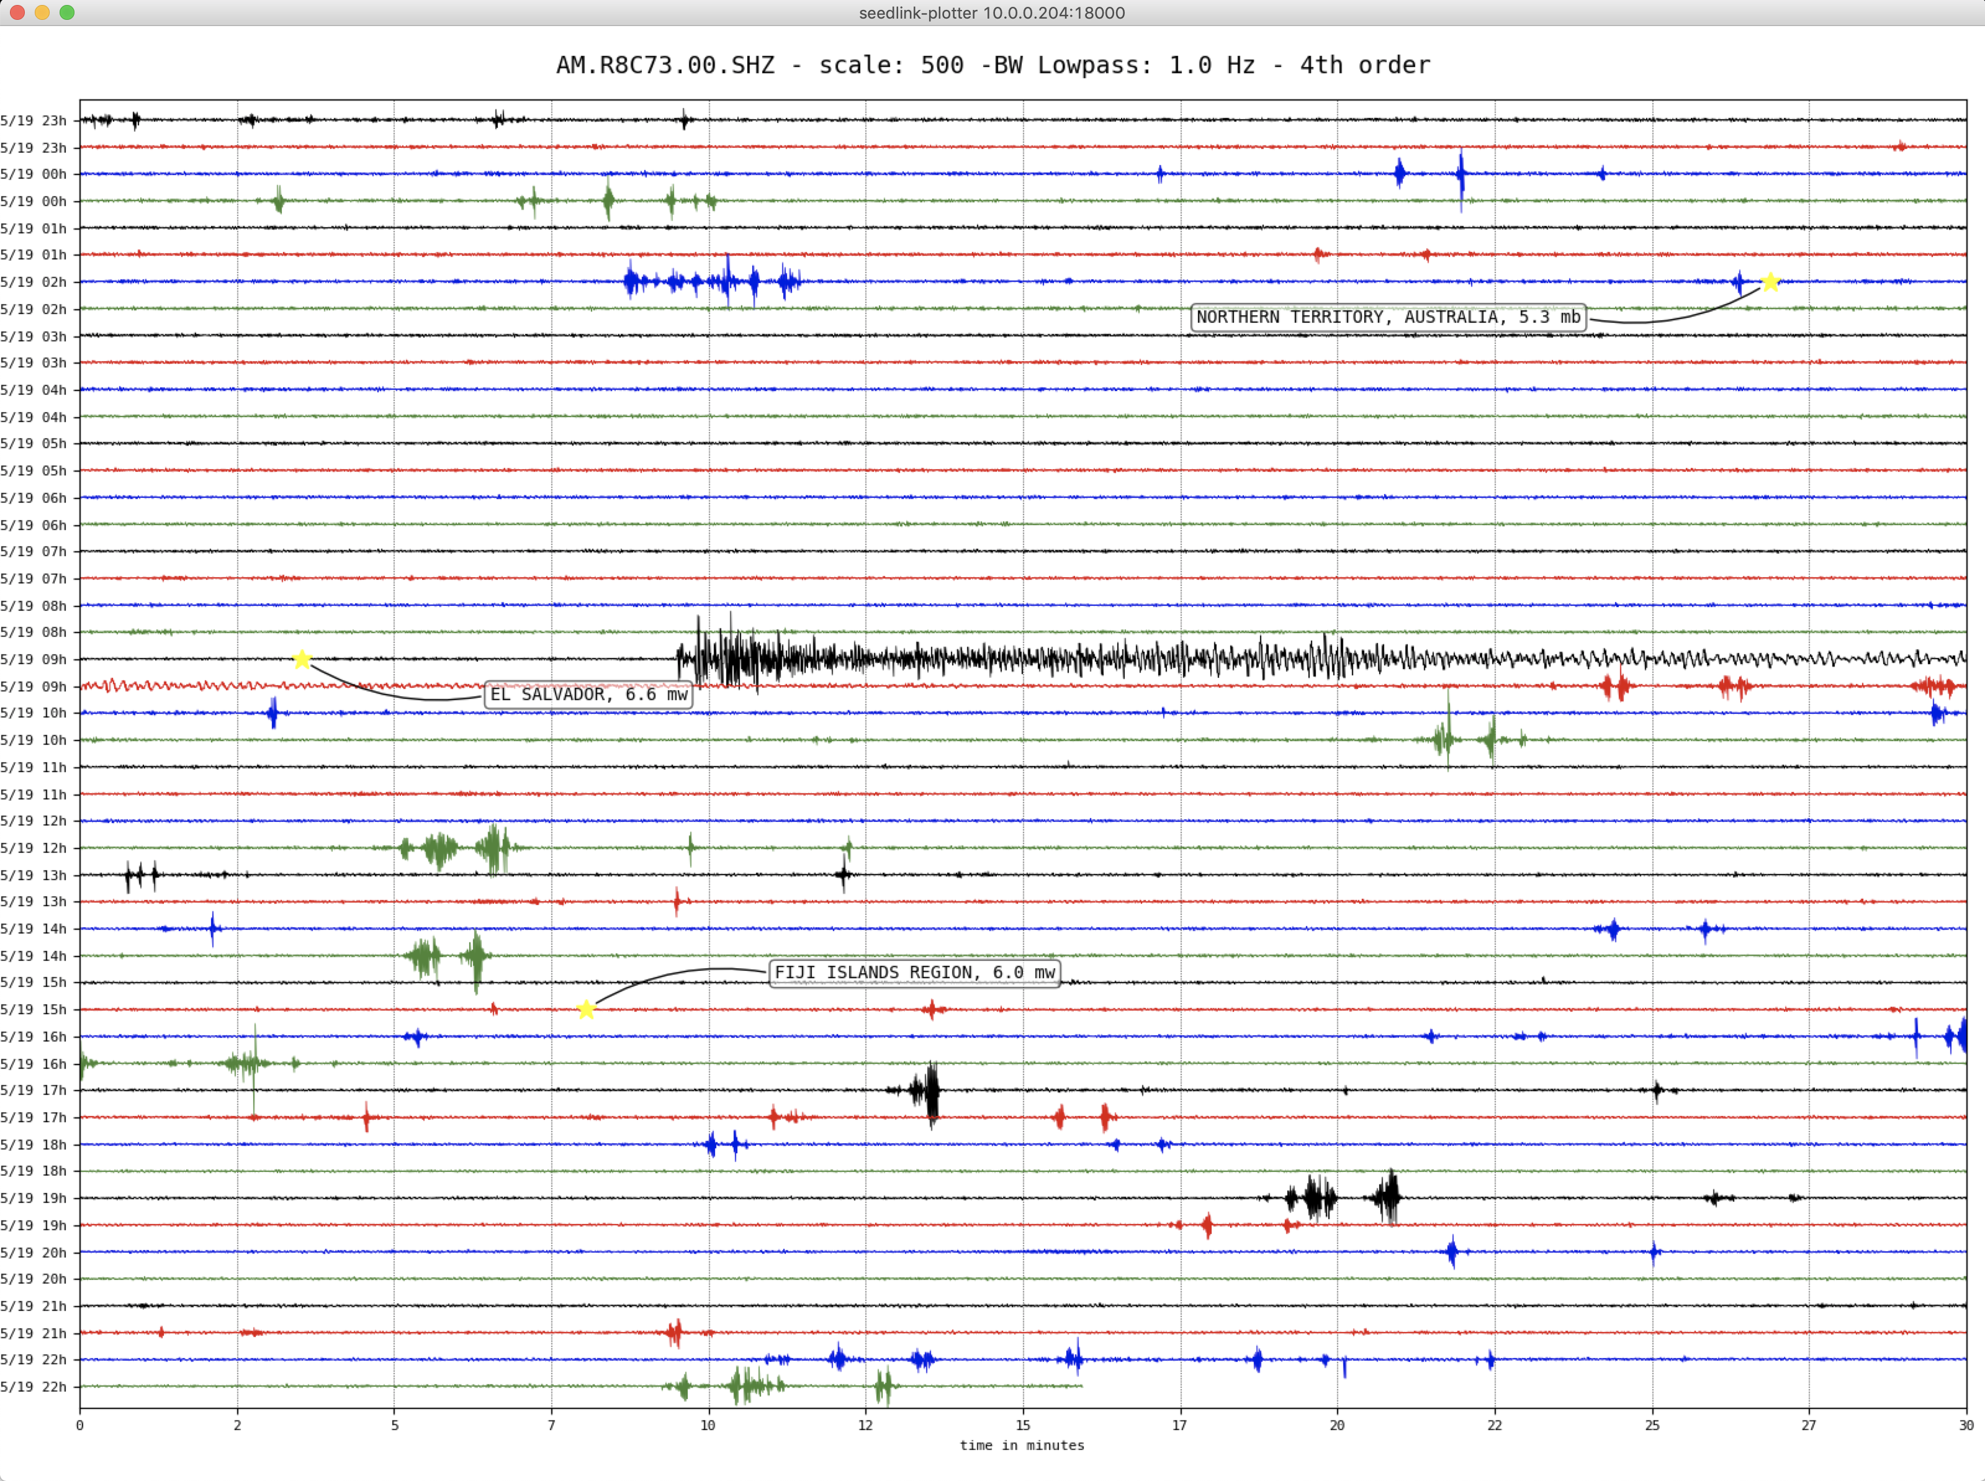Maximize the window using the green button
The image size is (1985, 1481).
coord(66,12)
